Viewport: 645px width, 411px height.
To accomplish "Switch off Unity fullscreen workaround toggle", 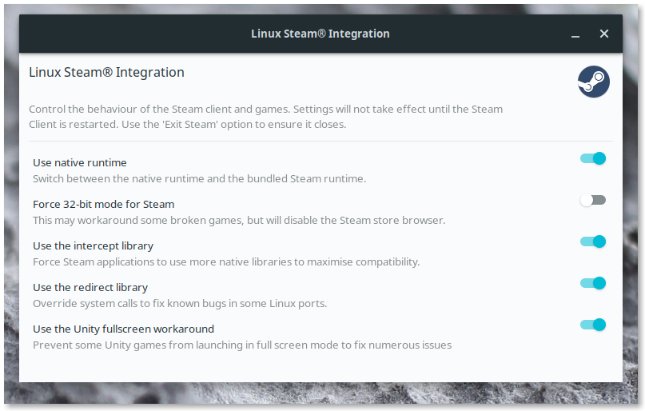I will pos(593,325).
